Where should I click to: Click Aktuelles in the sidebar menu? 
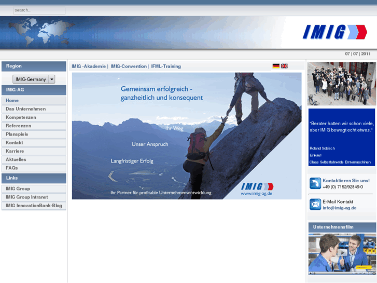(x=34, y=159)
